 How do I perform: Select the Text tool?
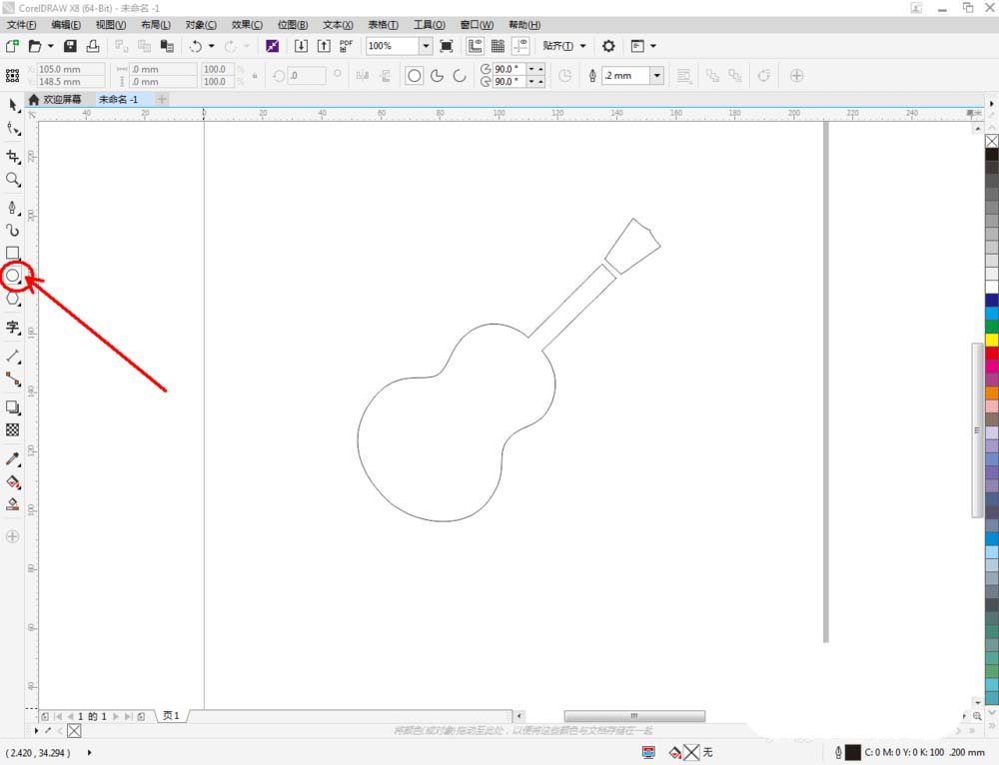(x=13, y=328)
